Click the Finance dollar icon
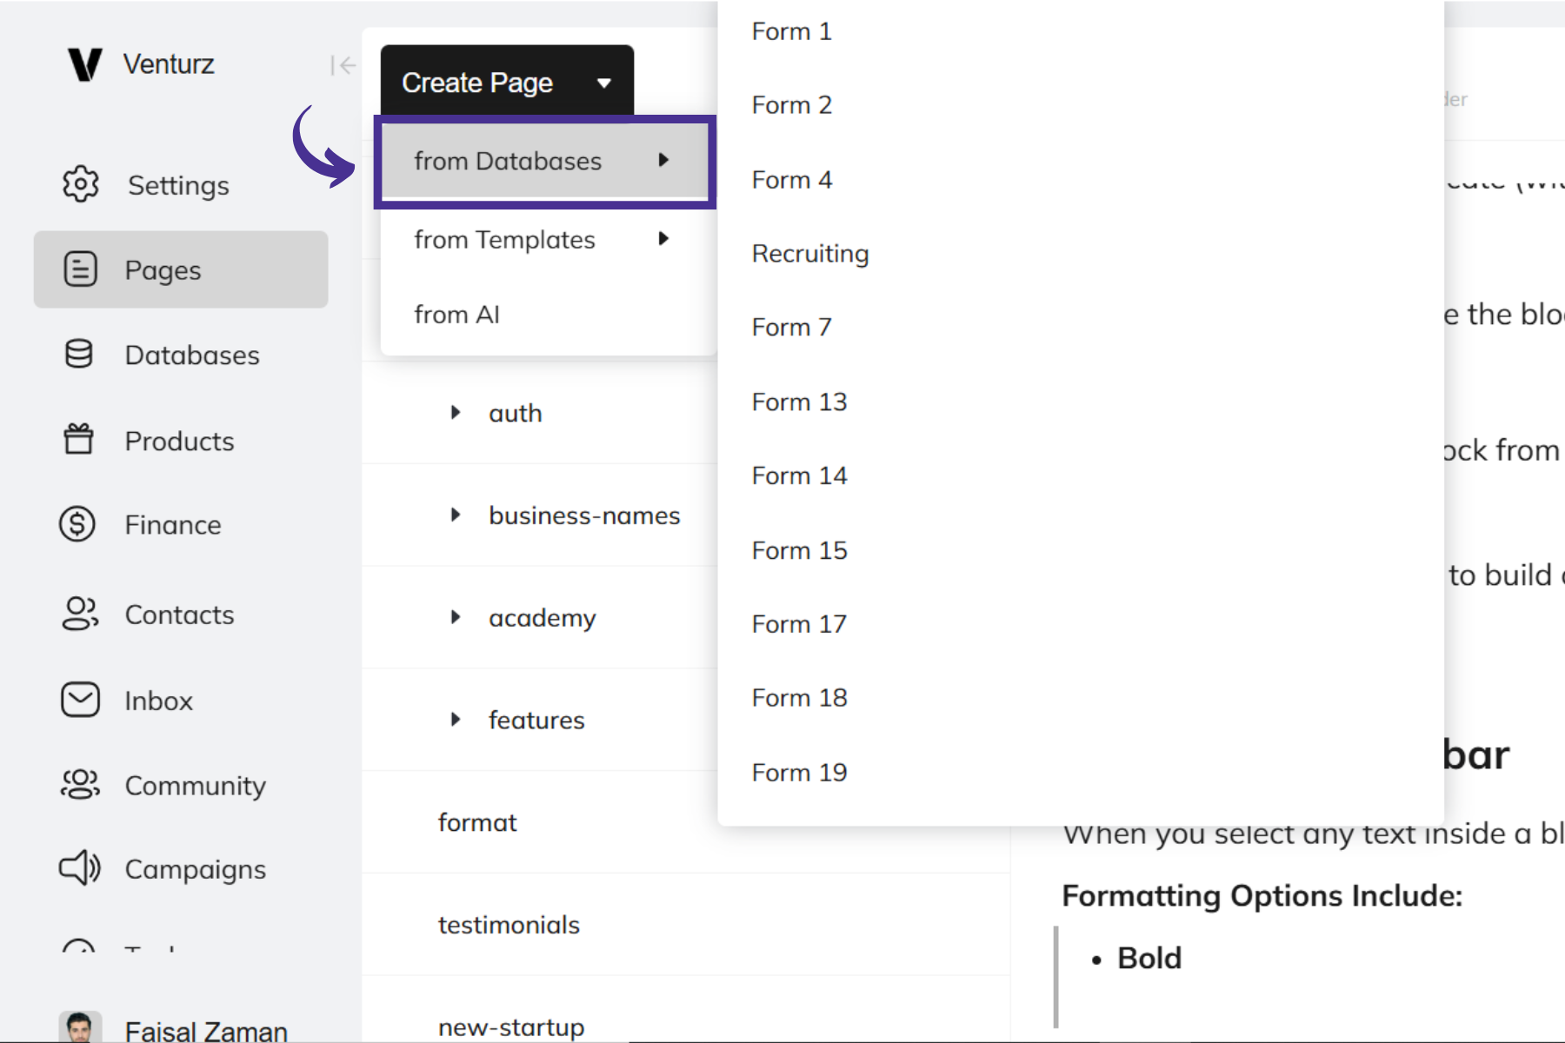 pos(78,524)
